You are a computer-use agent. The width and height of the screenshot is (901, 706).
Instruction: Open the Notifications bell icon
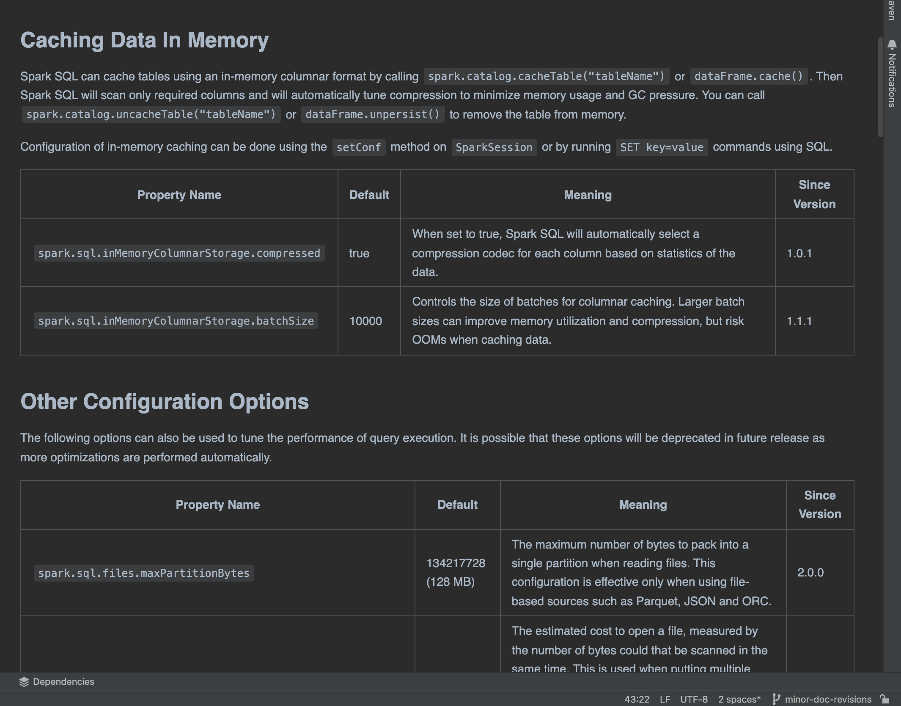(x=892, y=45)
